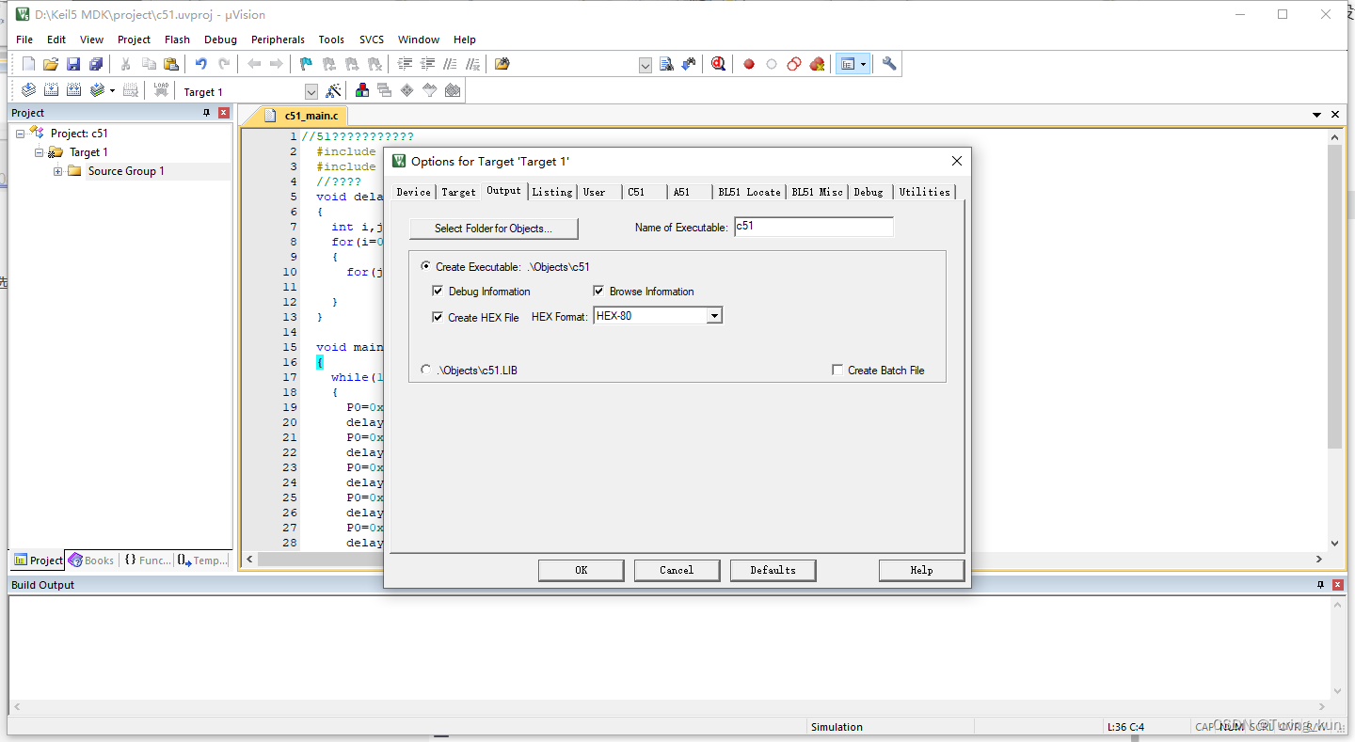This screenshot has width=1355, height=742.
Task: Translate current file icon
Action: point(28,90)
